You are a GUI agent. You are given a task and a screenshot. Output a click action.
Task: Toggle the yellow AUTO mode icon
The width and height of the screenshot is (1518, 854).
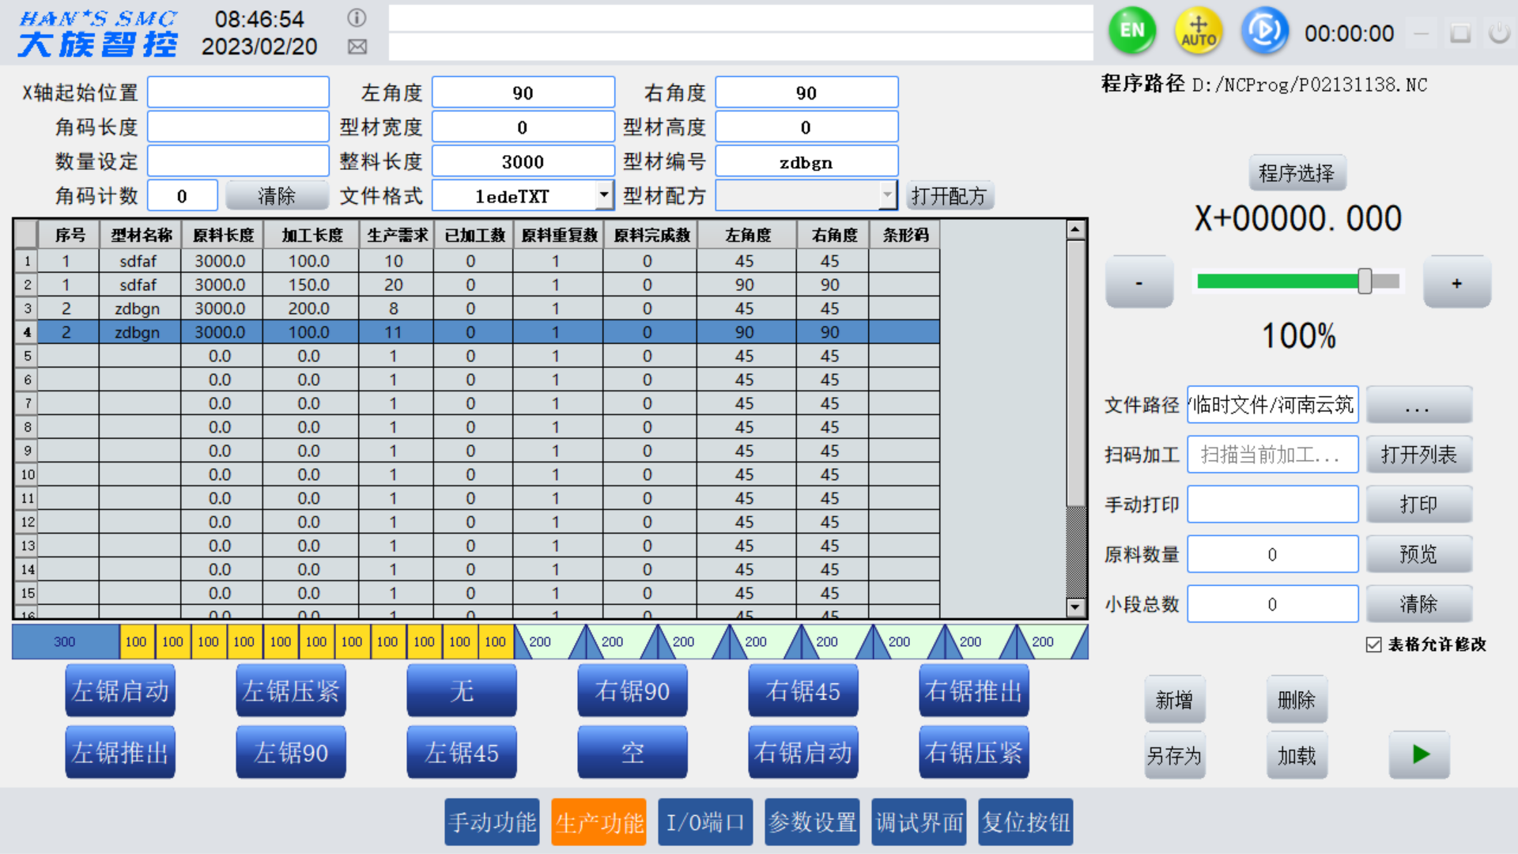pyautogui.click(x=1198, y=32)
